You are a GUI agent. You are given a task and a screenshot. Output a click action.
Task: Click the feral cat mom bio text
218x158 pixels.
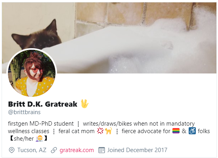(x=76, y=131)
